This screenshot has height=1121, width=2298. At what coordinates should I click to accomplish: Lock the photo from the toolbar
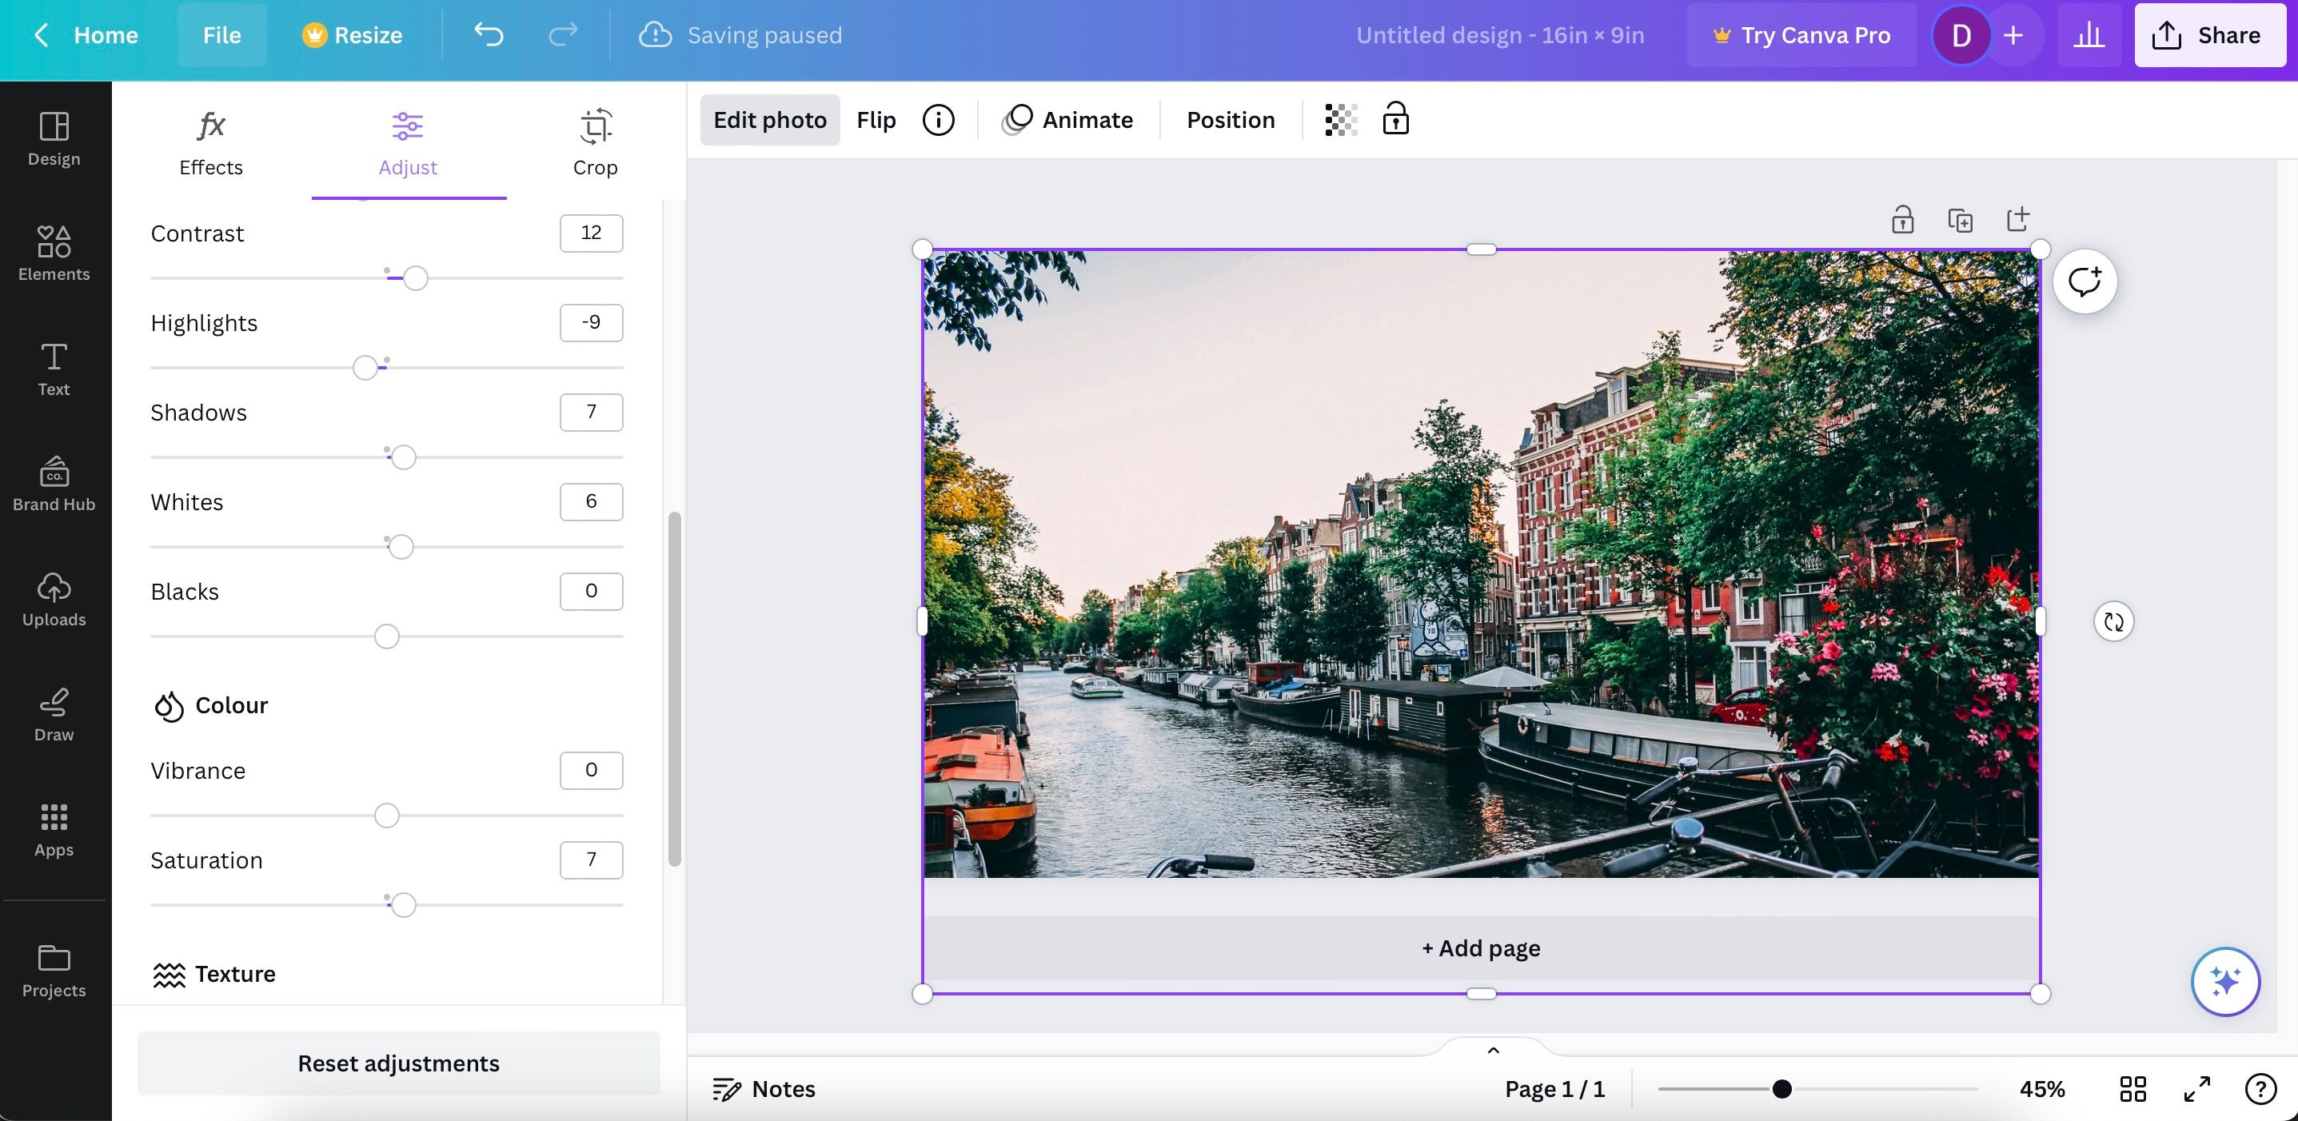point(1394,118)
